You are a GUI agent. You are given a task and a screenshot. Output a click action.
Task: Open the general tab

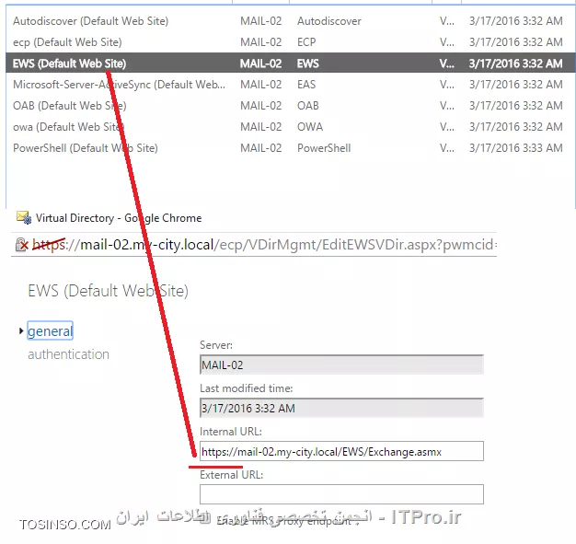pyautogui.click(x=50, y=330)
